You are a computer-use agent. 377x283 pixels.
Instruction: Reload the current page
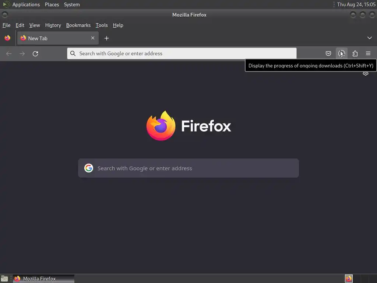pos(35,53)
